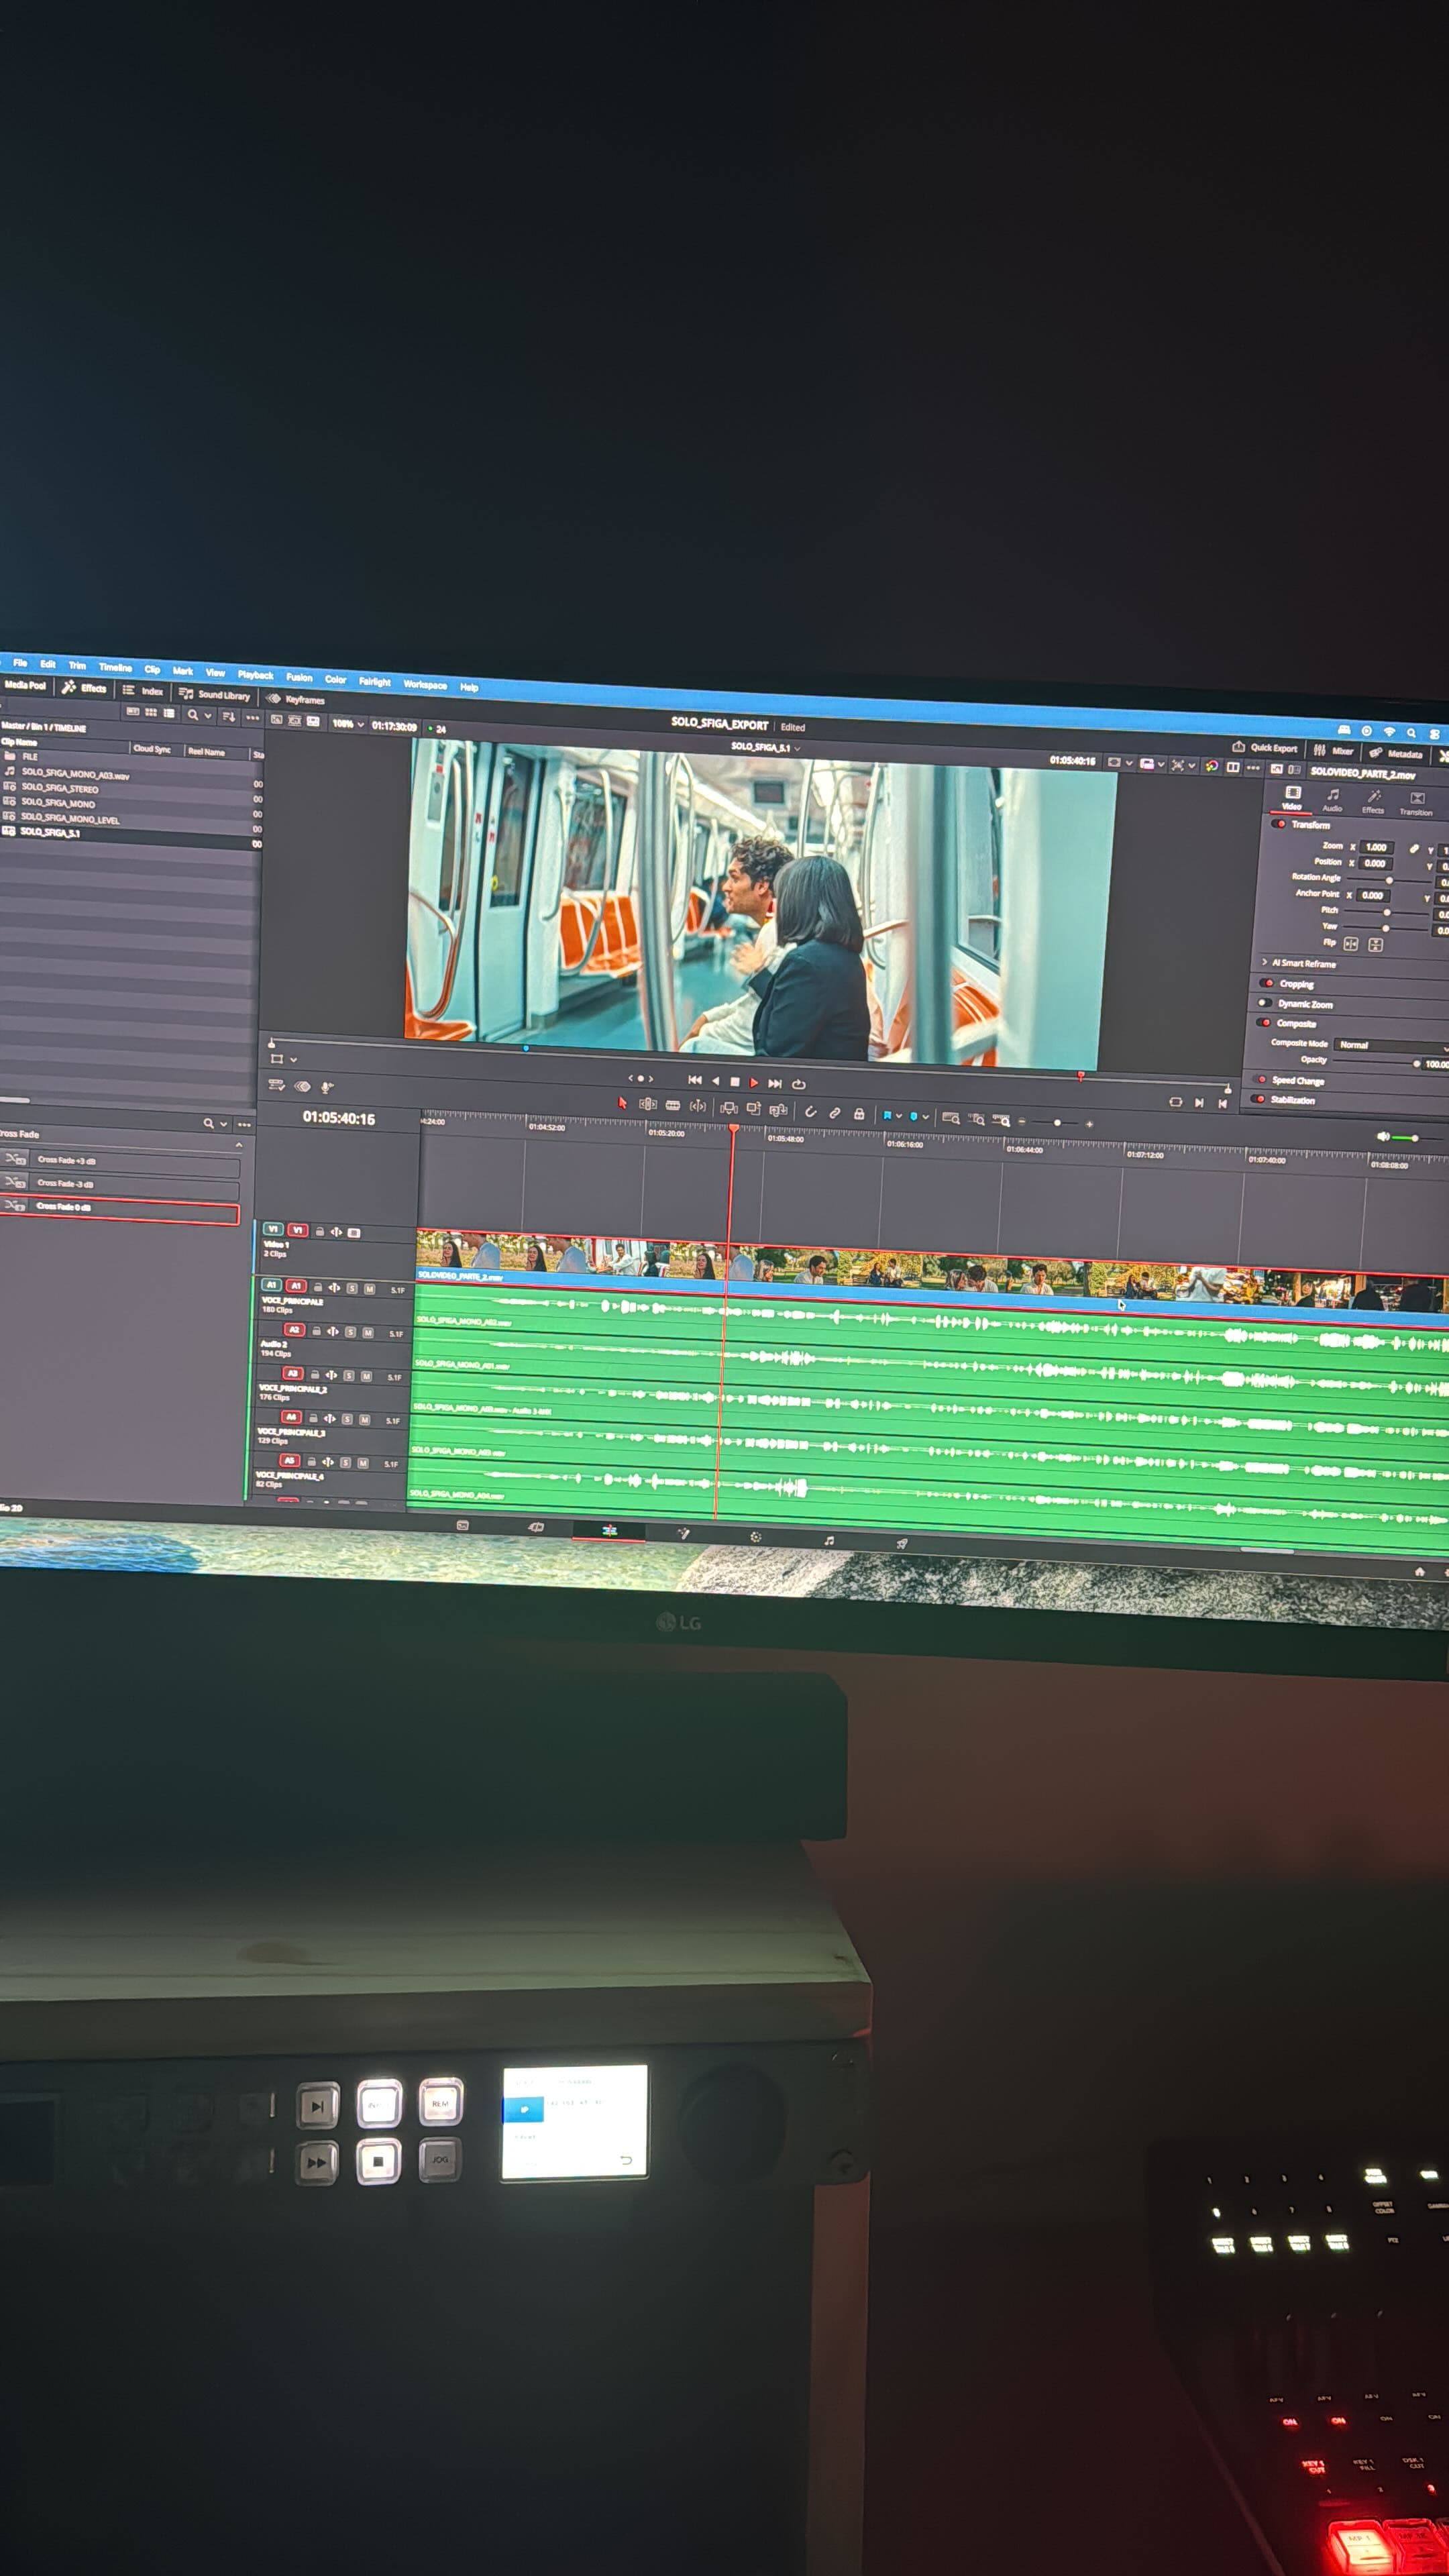Toggle the Transform section switch
The height and width of the screenshot is (2576, 1449).
(1279, 824)
